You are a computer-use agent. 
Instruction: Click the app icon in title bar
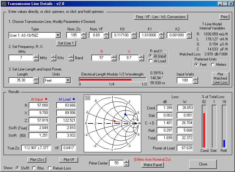[4, 3]
